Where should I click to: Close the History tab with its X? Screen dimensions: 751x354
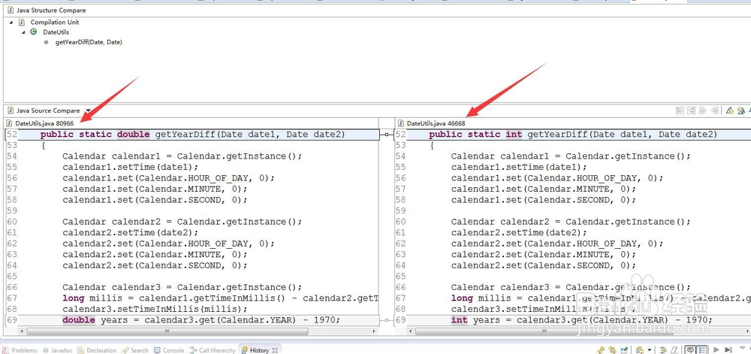(276, 350)
